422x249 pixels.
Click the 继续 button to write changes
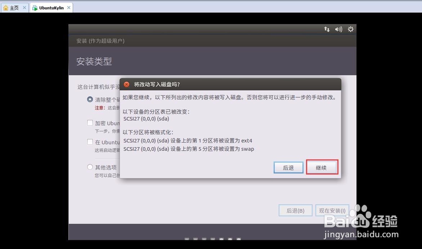(x=322, y=167)
